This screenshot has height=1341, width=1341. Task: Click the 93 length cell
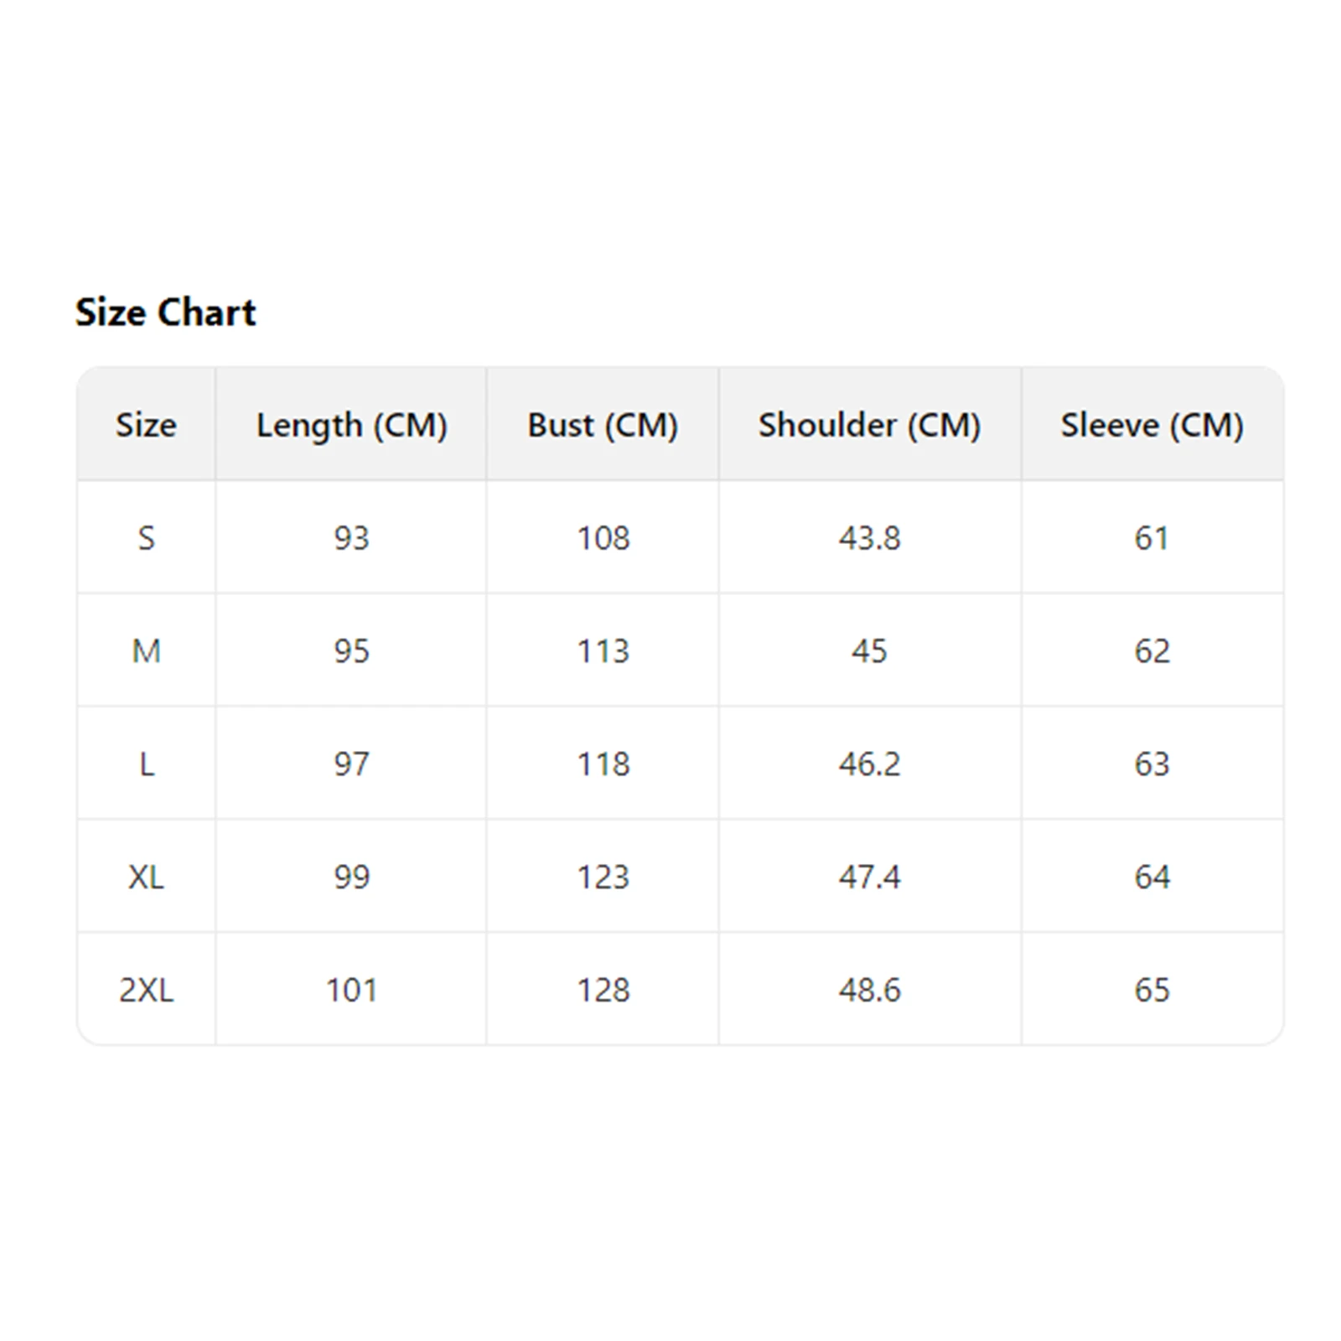(x=351, y=538)
